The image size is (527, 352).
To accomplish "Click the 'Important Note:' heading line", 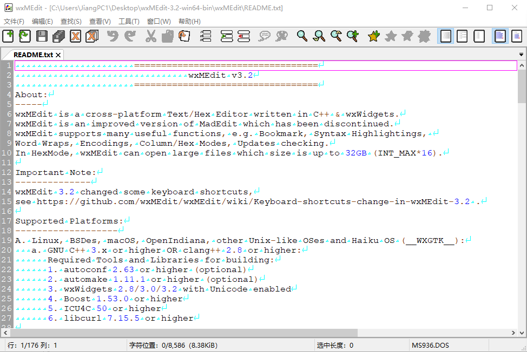I will (56, 172).
